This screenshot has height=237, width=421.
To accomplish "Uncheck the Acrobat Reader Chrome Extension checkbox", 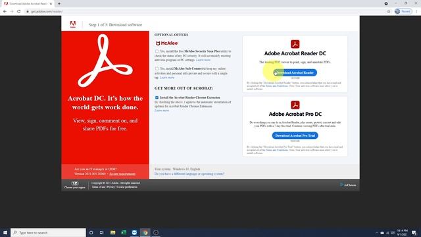I will [x=157, y=97].
